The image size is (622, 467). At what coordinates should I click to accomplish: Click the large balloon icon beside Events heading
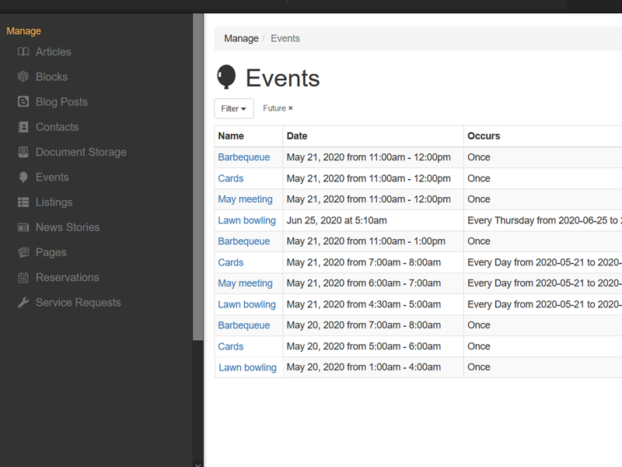[226, 77]
